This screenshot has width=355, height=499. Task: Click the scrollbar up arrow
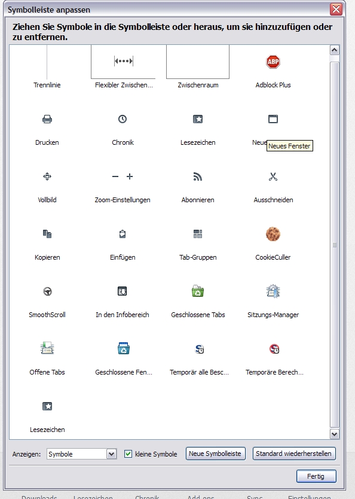click(x=334, y=50)
